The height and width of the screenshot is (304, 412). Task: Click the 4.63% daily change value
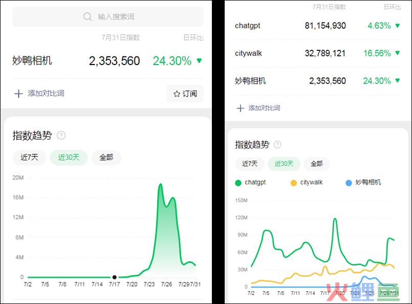pyautogui.click(x=379, y=26)
